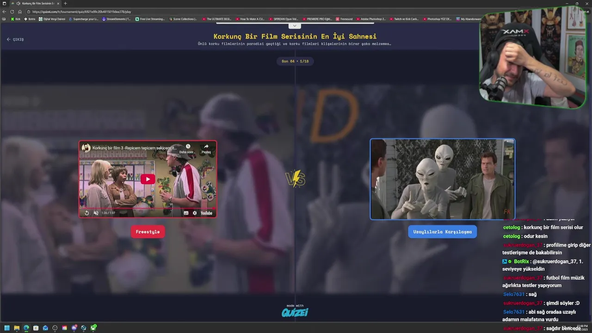Viewport: 592px width, 333px height.
Task: Replay the video using the replay icon
Action: (x=86, y=213)
